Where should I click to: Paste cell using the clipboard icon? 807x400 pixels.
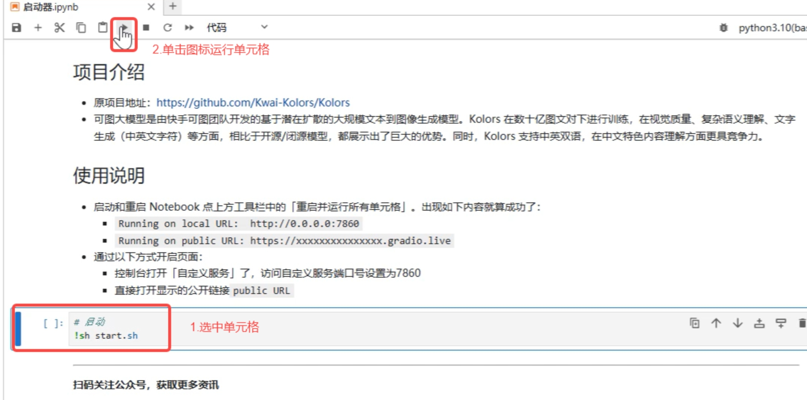pyautogui.click(x=102, y=28)
